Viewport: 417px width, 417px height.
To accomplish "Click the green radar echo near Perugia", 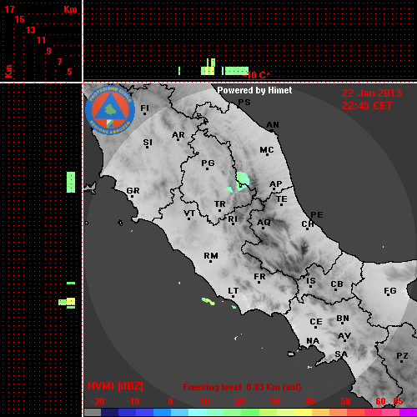I will click(x=243, y=181).
